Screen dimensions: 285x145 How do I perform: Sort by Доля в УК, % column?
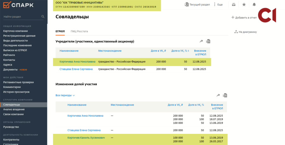(x=180, y=51)
